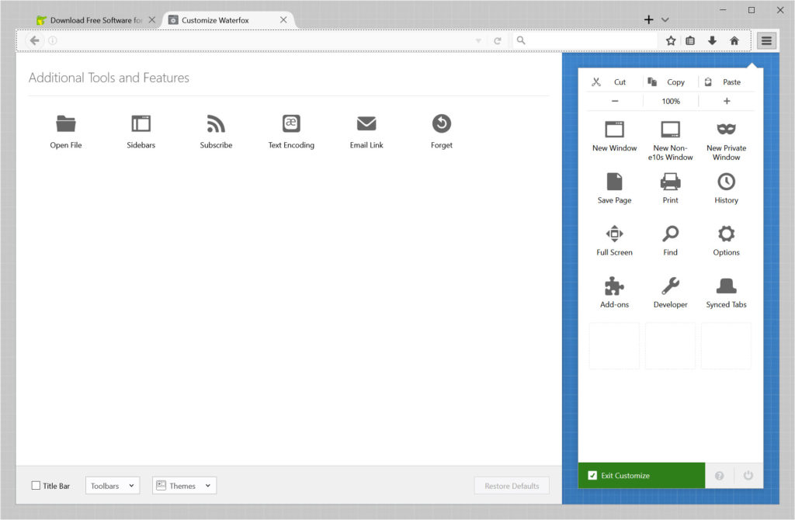
Task: Expand the Themes dropdown
Action: pyautogui.click(x=183, y=485)
